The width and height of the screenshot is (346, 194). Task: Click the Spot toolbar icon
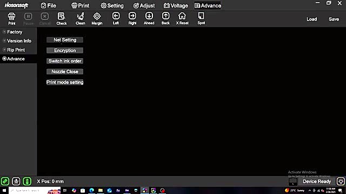pyautogui.click(x=201, y=18)
